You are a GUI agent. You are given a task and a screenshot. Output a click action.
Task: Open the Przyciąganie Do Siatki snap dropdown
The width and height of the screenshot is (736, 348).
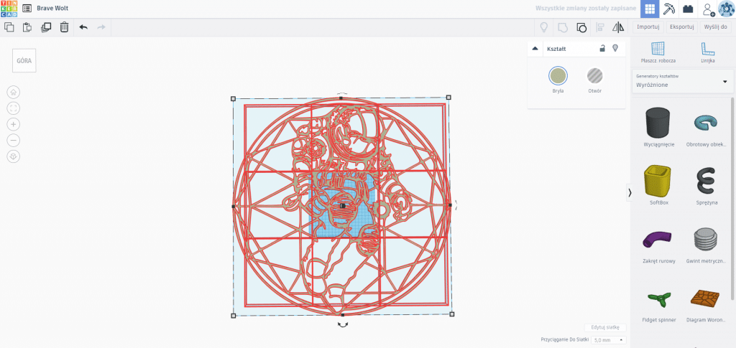(x=608, y=340)
